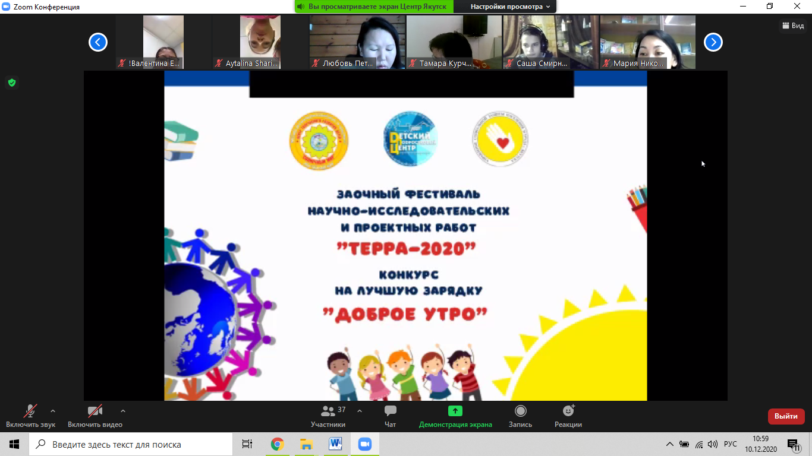Image resolution: width=812 pixels, height=456 pixels.
Task: Open Wi-Fi network tray icon
Action: tap(699, 444)
